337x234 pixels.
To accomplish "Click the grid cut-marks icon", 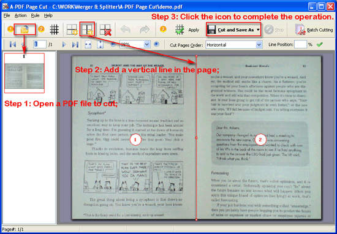I will pos(54,29).
